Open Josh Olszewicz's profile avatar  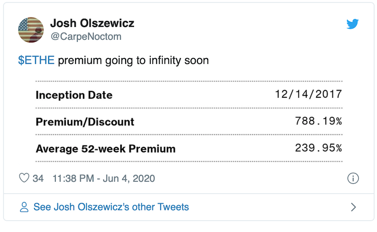(31, 30)
